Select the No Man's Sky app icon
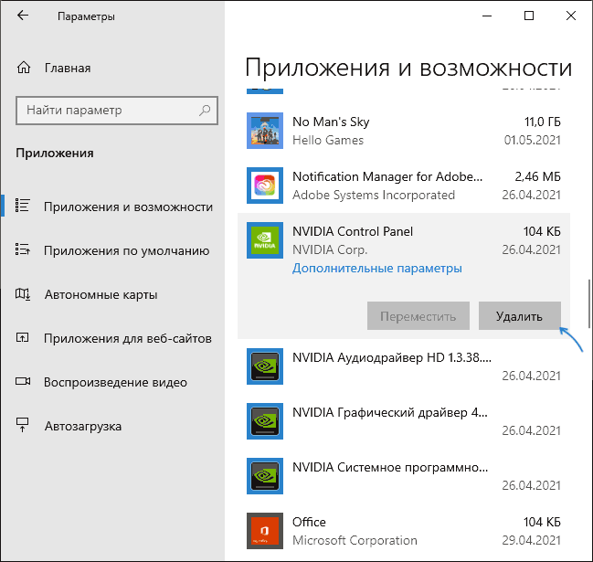 tap(265, 131)
